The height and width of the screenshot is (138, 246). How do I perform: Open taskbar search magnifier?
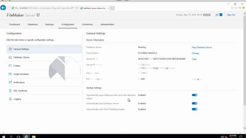point(11,137)
